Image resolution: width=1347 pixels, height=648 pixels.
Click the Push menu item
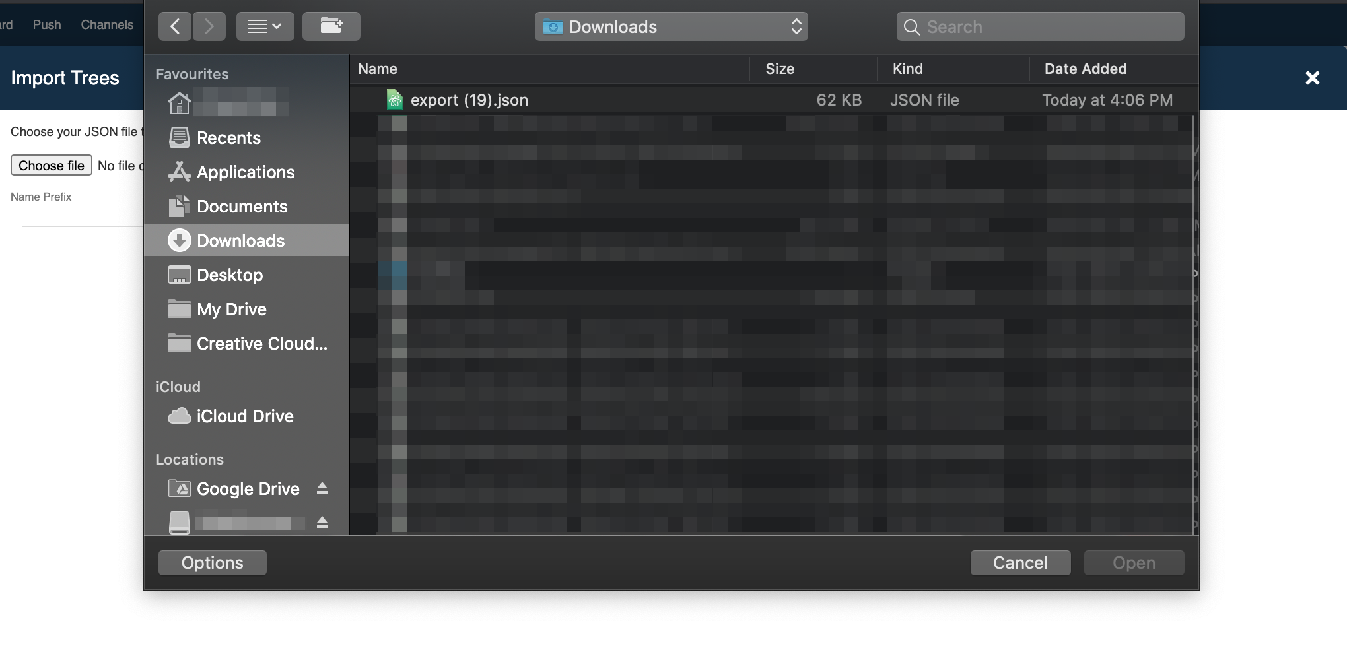[x=46, y=24]
